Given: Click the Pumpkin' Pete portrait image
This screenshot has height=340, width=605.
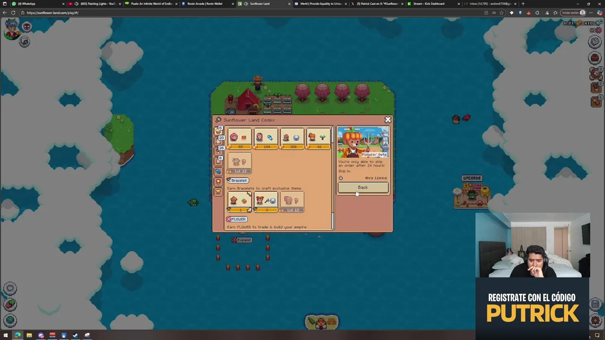Looking at the screenshot, I should (x=363, y=142).
